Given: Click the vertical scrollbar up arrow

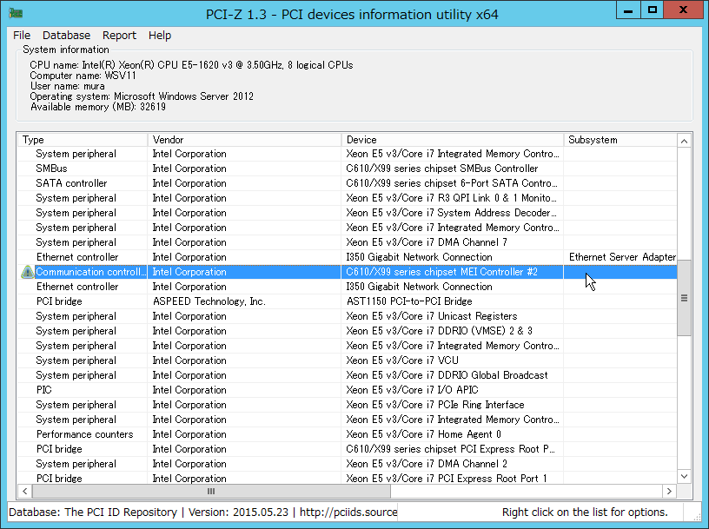Looking at the screenshot, I should click(684, 141).
